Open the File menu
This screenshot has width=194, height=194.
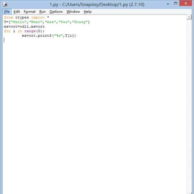[7, 12]
